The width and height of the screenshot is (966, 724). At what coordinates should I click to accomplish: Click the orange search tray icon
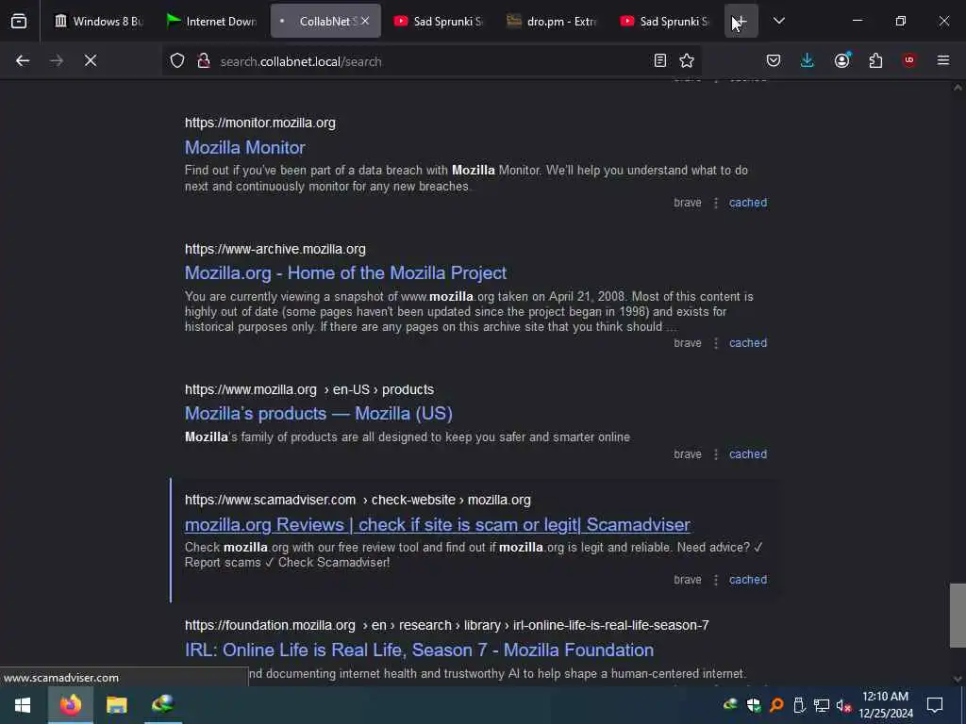coord(776,705)
